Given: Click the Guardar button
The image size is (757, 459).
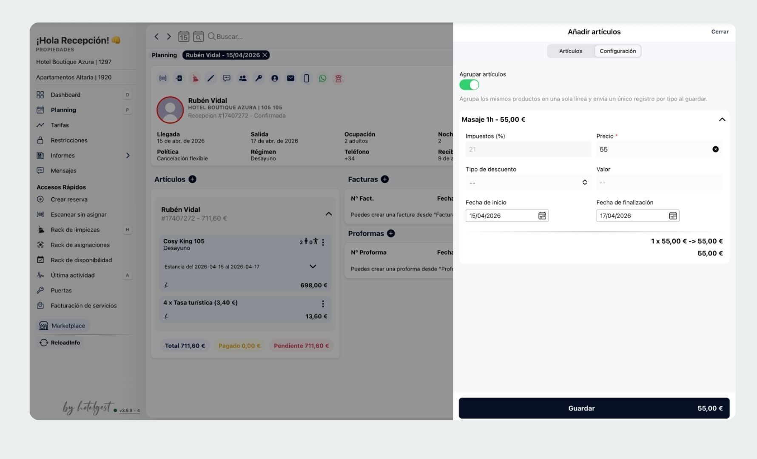Looking at the screenshot, I should 594,408.
